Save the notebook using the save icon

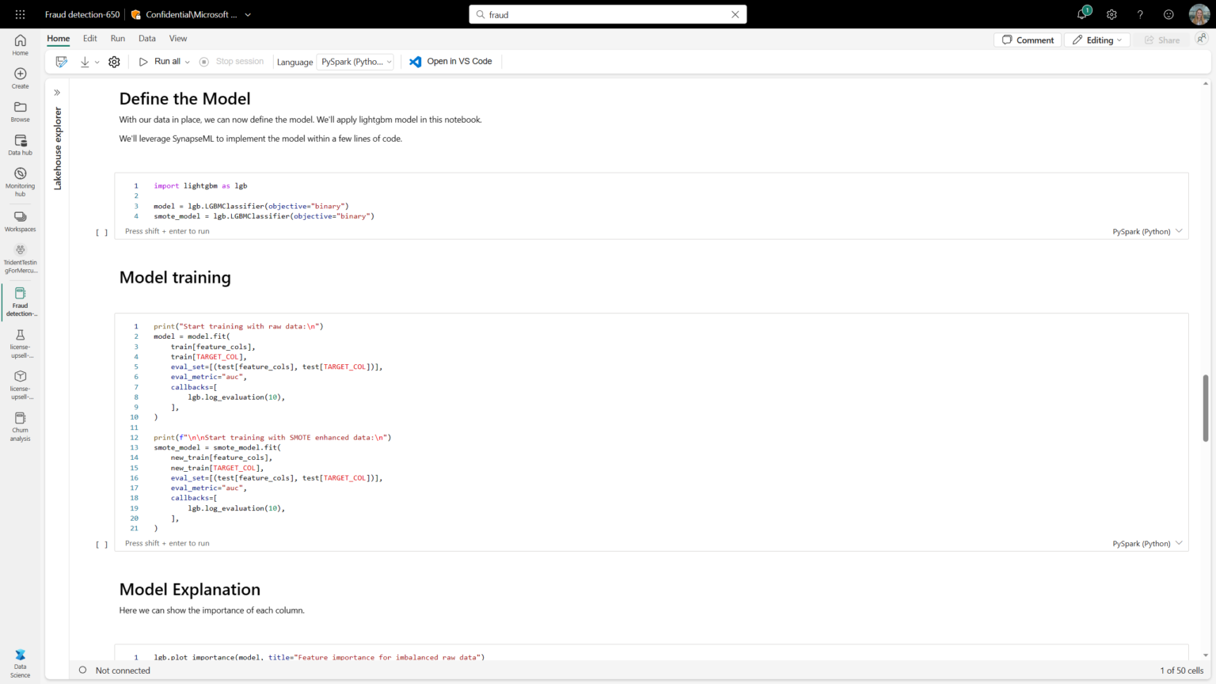(61, 61)
